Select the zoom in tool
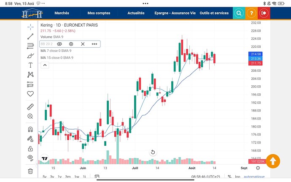The image size is (291, 182). (x=30, y=116)
